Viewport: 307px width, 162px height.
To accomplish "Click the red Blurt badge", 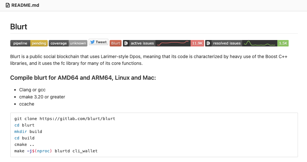I will tap(115, 43).
